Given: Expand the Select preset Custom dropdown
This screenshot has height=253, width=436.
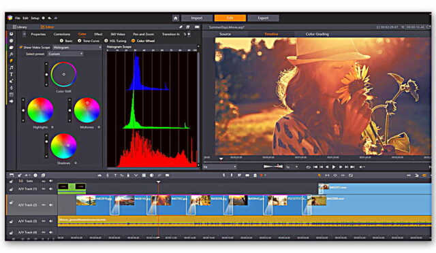Looking at the screenshot, I should coord(65,54).
